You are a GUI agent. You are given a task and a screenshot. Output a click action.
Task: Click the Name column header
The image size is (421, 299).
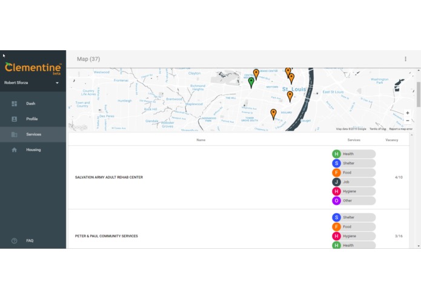pos(201,140)
